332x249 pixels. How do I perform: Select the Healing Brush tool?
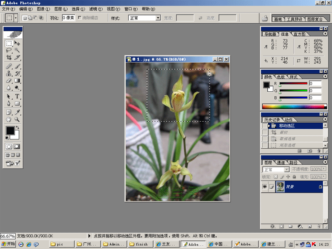pos(9,66)
